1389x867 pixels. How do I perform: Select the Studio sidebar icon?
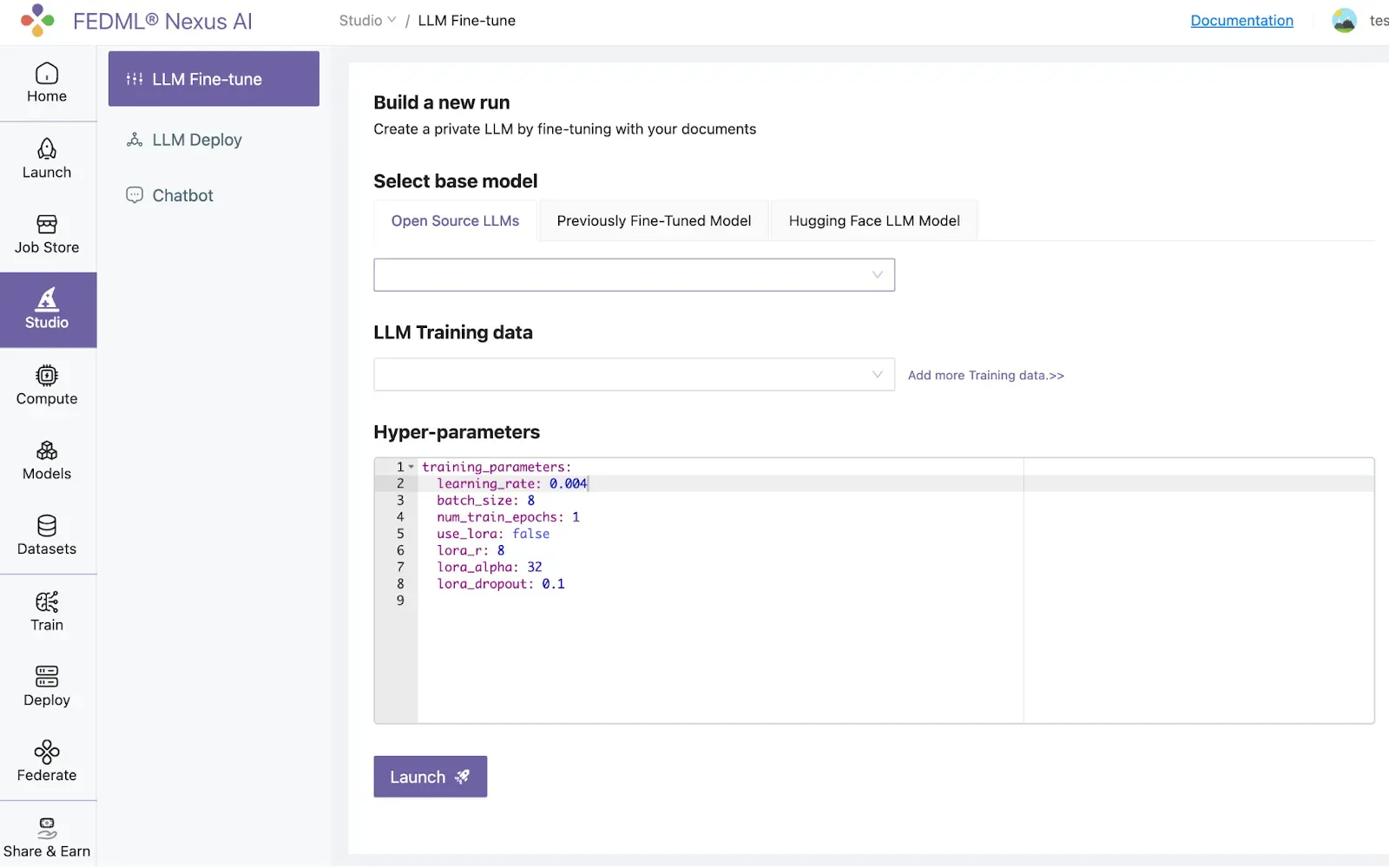click(47, 299)
